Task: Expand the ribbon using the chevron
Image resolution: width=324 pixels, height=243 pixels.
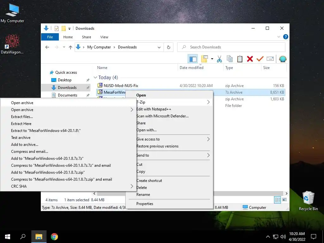Action: tap(278, 37)
